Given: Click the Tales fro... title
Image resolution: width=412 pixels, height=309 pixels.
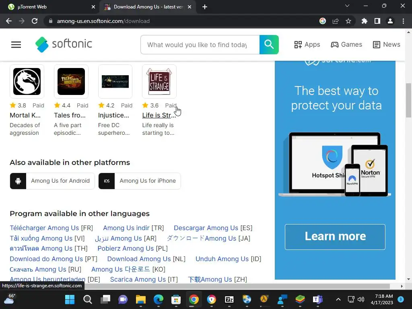Looking at the screenshot, I should pyautogui.click(x=70, y=115).
